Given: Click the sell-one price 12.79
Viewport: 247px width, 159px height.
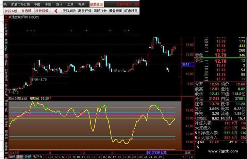Looking at the screenshot, I should (221, 55).
